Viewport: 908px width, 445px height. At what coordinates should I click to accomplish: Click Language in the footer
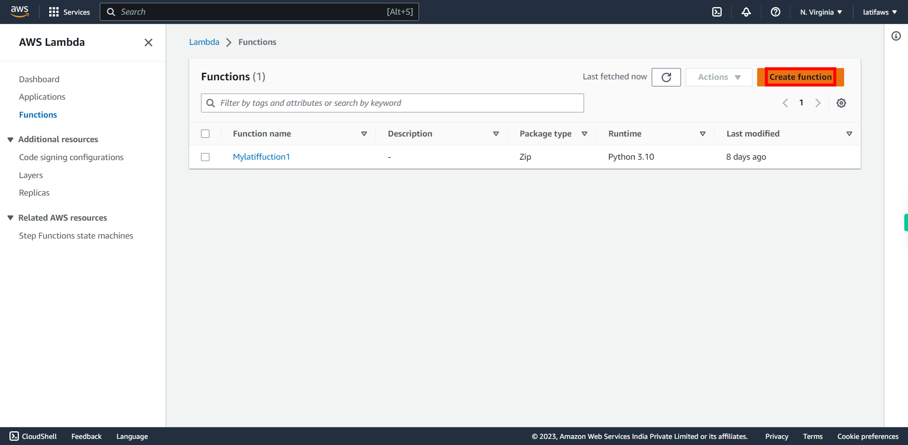point(132,436)
